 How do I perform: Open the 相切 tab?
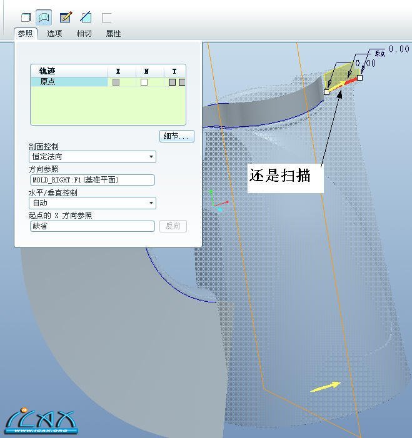click(x=84, y=34)
